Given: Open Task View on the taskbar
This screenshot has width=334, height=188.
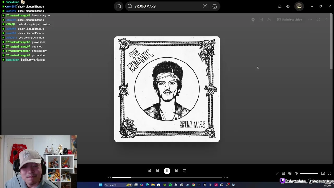Looking at the screenshot, I should 136,185.
